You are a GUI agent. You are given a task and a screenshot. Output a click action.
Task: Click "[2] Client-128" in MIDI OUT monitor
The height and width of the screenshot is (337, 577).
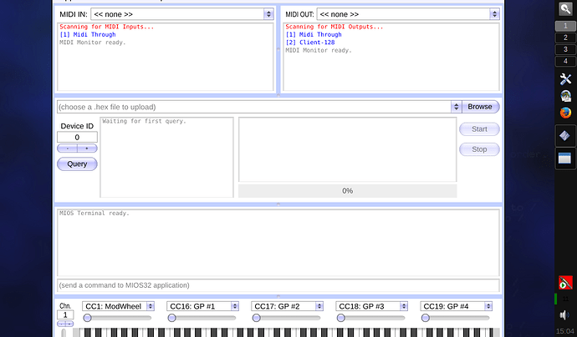310,43
